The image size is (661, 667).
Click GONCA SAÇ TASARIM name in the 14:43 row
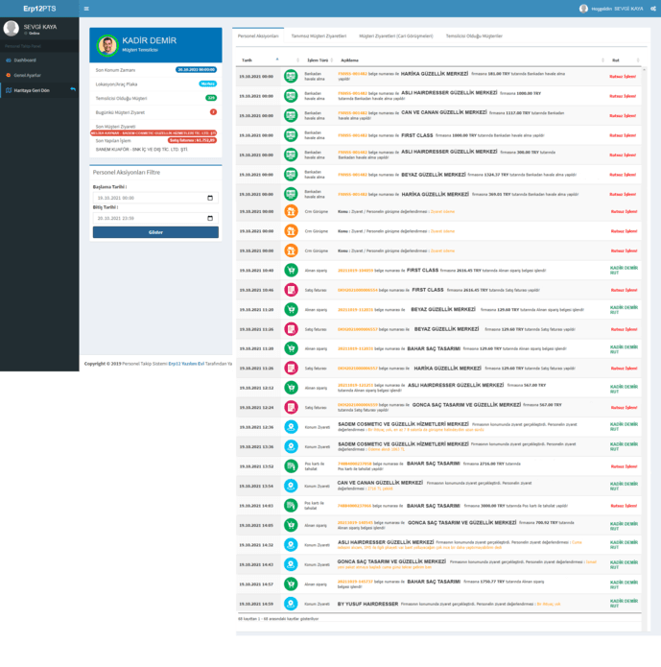391,561
